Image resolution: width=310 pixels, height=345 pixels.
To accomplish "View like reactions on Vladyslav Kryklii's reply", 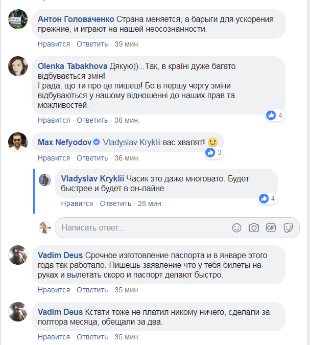I will 268,198.
